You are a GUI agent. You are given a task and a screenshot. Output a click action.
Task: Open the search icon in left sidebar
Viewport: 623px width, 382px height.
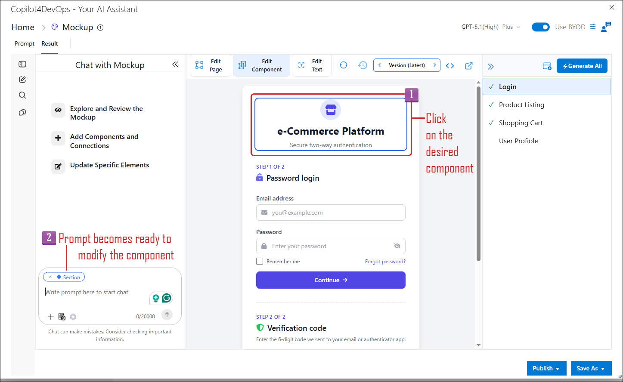(x=22, y=95)
